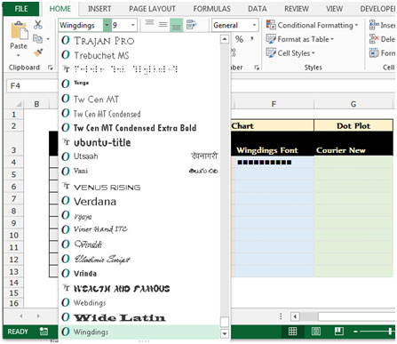
Task: Choose Webdings font
Action: click(x=139, y=302)
